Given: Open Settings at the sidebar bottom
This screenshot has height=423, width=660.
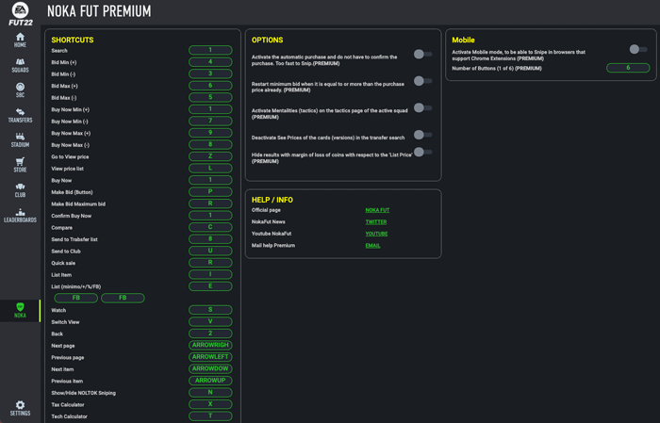Looking at the screenshot, I should pos(20,408).
